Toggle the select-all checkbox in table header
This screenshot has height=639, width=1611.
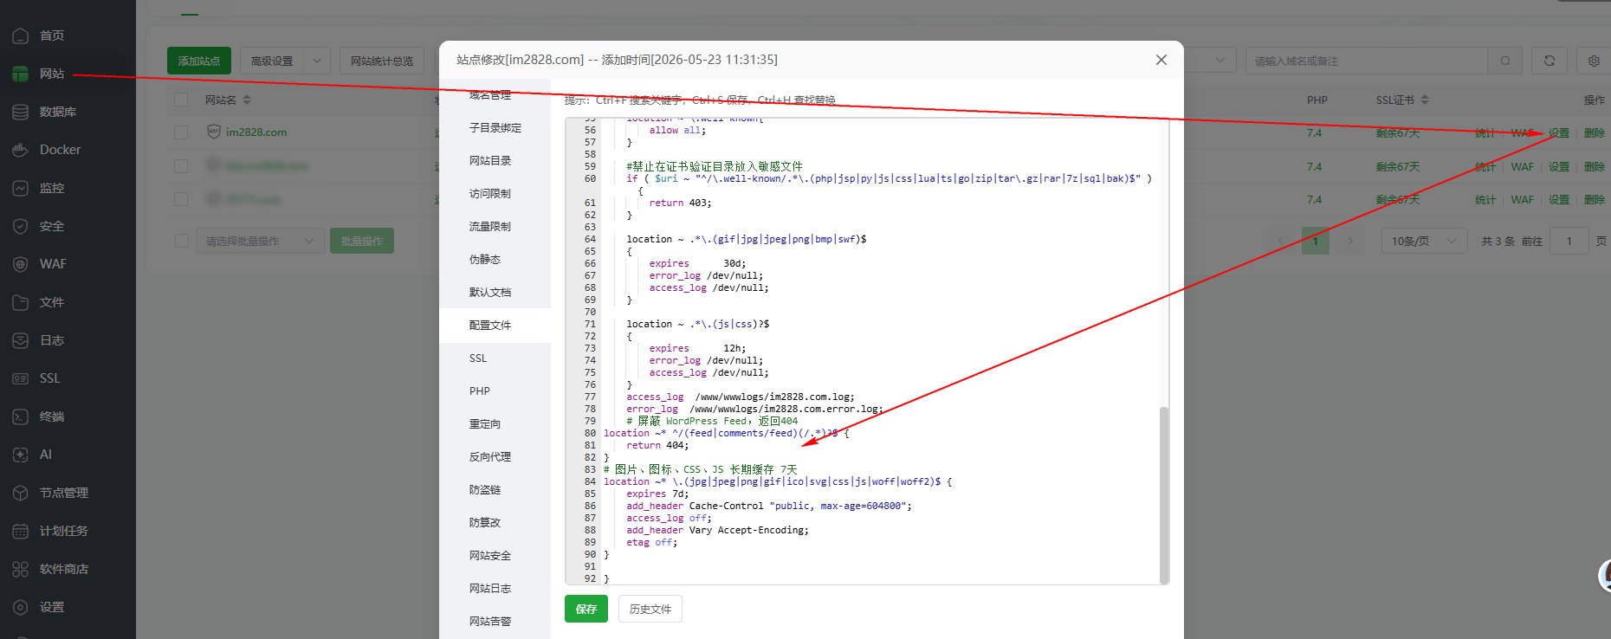[181, 100]
